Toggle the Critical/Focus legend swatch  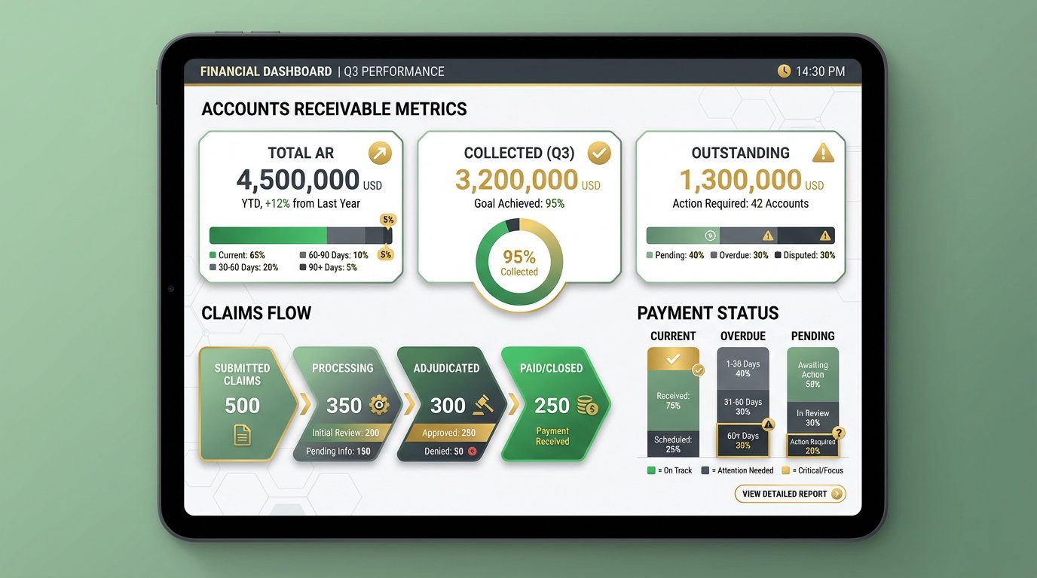tap(786, 470)
